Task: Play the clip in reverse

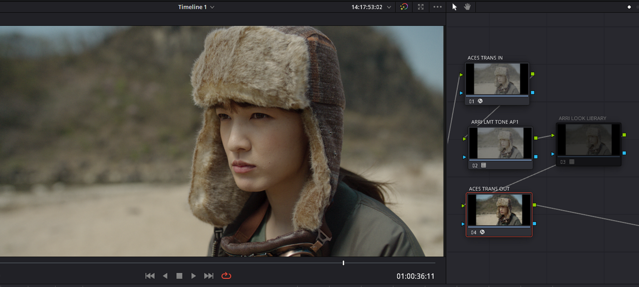Action: pos(165,276)
